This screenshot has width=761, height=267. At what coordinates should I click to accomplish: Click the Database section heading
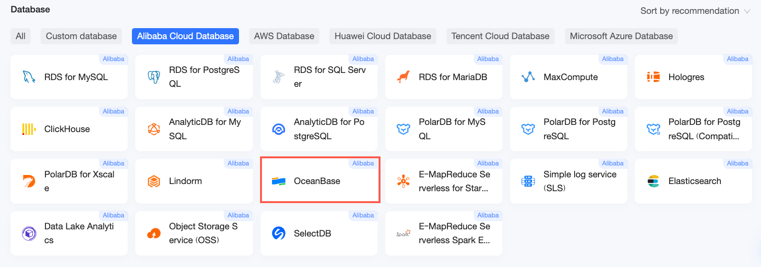click(30, 10)
